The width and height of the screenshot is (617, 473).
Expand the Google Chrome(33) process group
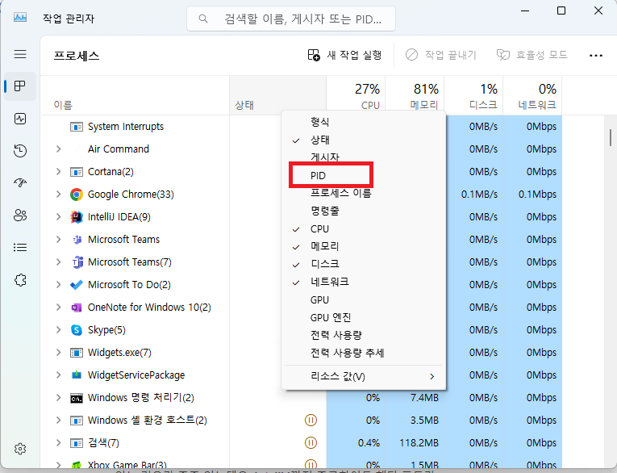pos(59,195)
